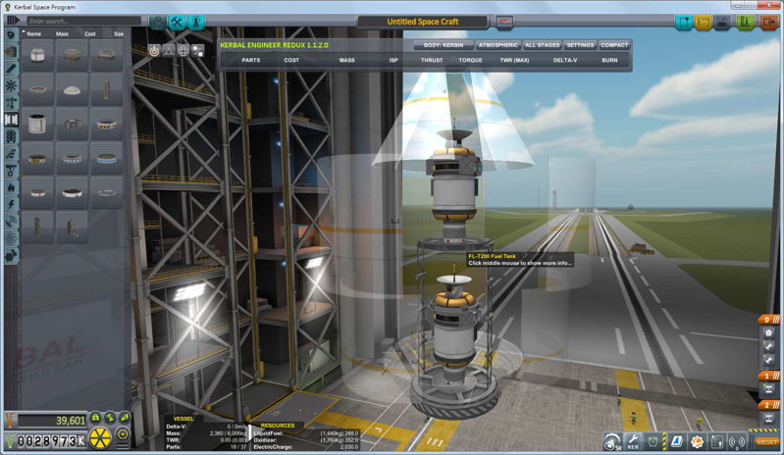This screenshot has height=455, width=784.
Task: Open the antenna signal toolbar button
Action: click(736, 441)
